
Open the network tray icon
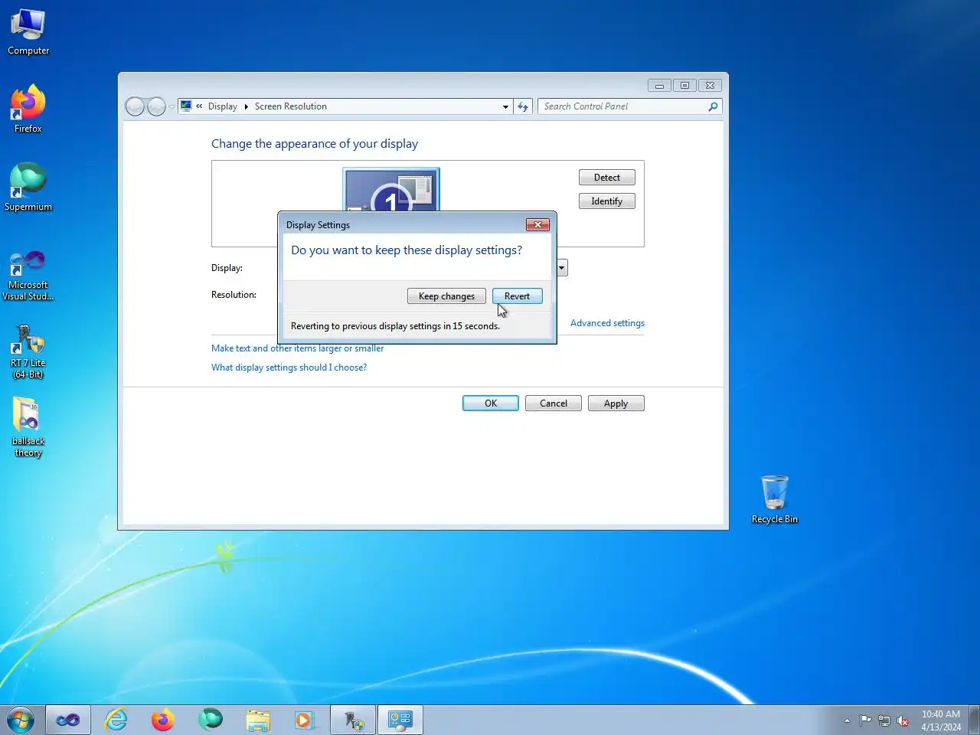coord(884,720)
